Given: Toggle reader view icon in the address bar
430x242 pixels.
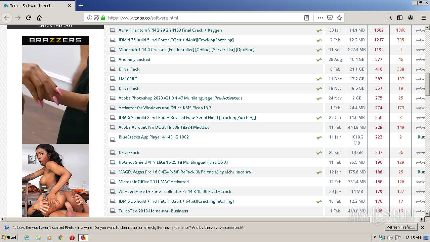Looking at the screenshot, I should (x=307, y=18).
